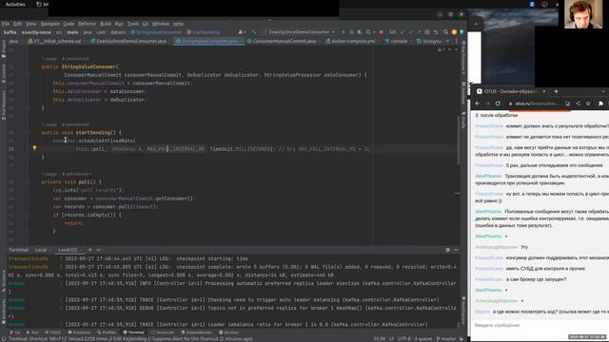Select the Local (2) terminal tab
The image size is (609, 342).
[x=68, y=250]
